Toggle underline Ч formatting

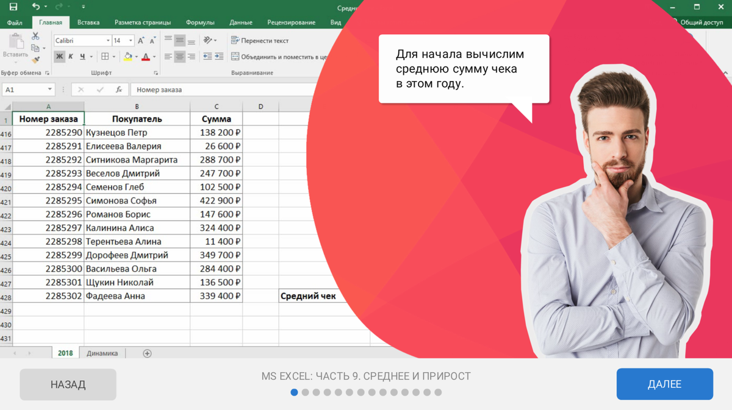click(82, 57)
